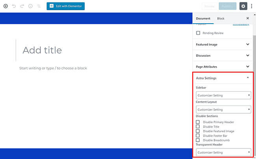Check the Disable Footer Bar option

(x=198, y=135)
